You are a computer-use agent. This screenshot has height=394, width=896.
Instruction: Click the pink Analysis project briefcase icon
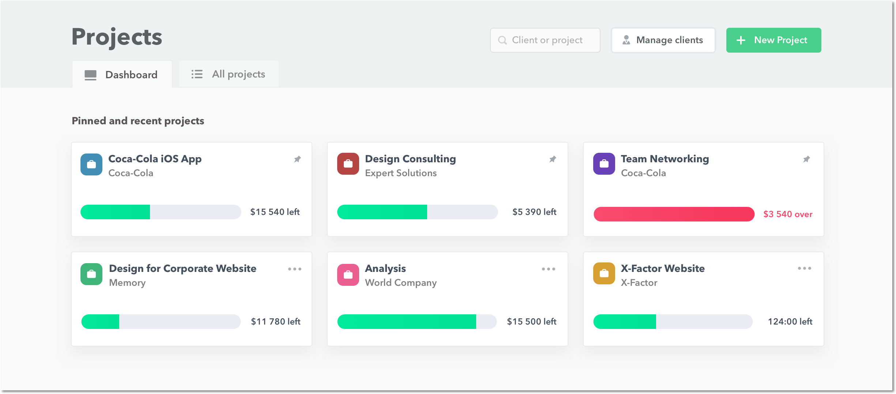(x=348, y=274)
